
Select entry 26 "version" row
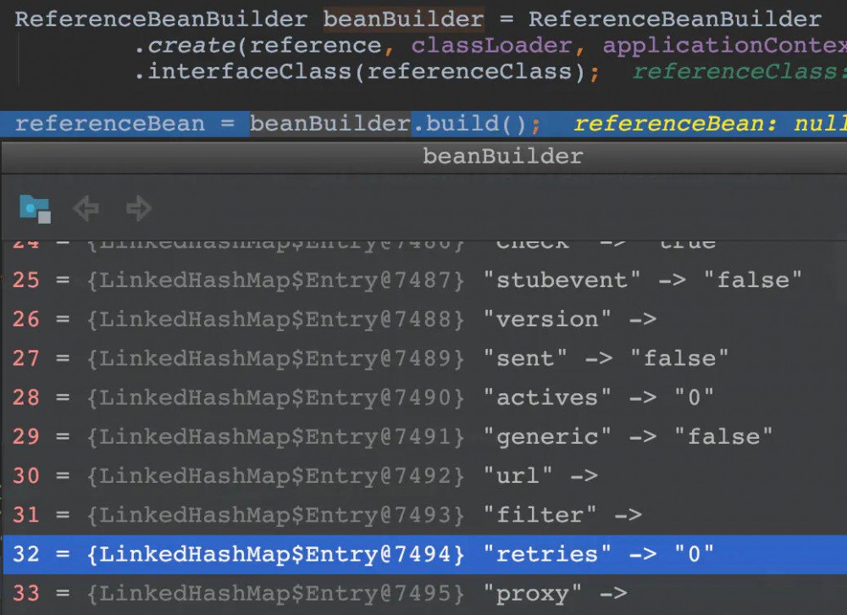coord(425,319)
